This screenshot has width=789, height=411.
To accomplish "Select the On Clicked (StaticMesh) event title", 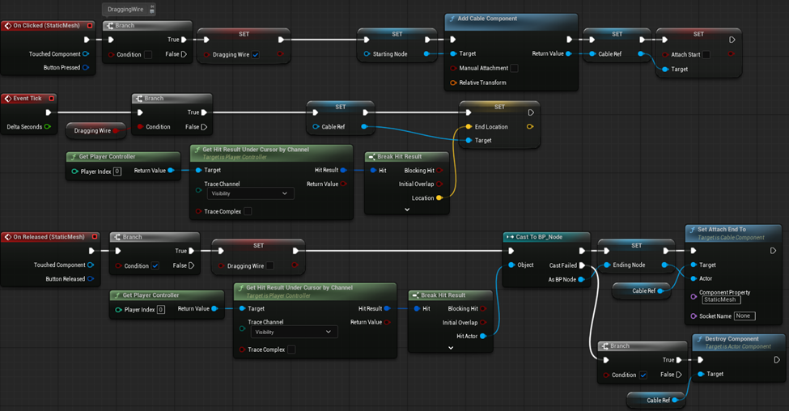I will (x=46, y=26).
